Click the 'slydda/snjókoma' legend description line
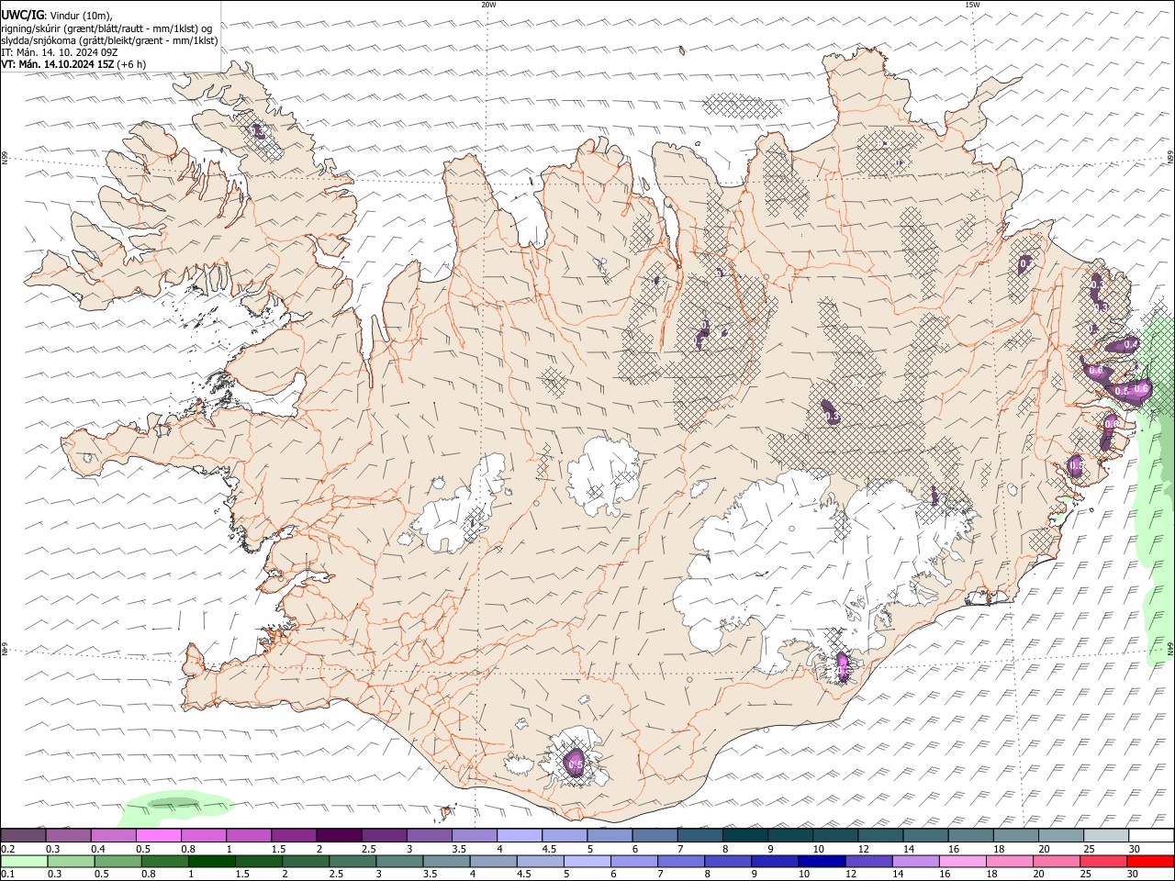Image resolution: width=1175 pixels, height=881 pixels. (109, 40)
